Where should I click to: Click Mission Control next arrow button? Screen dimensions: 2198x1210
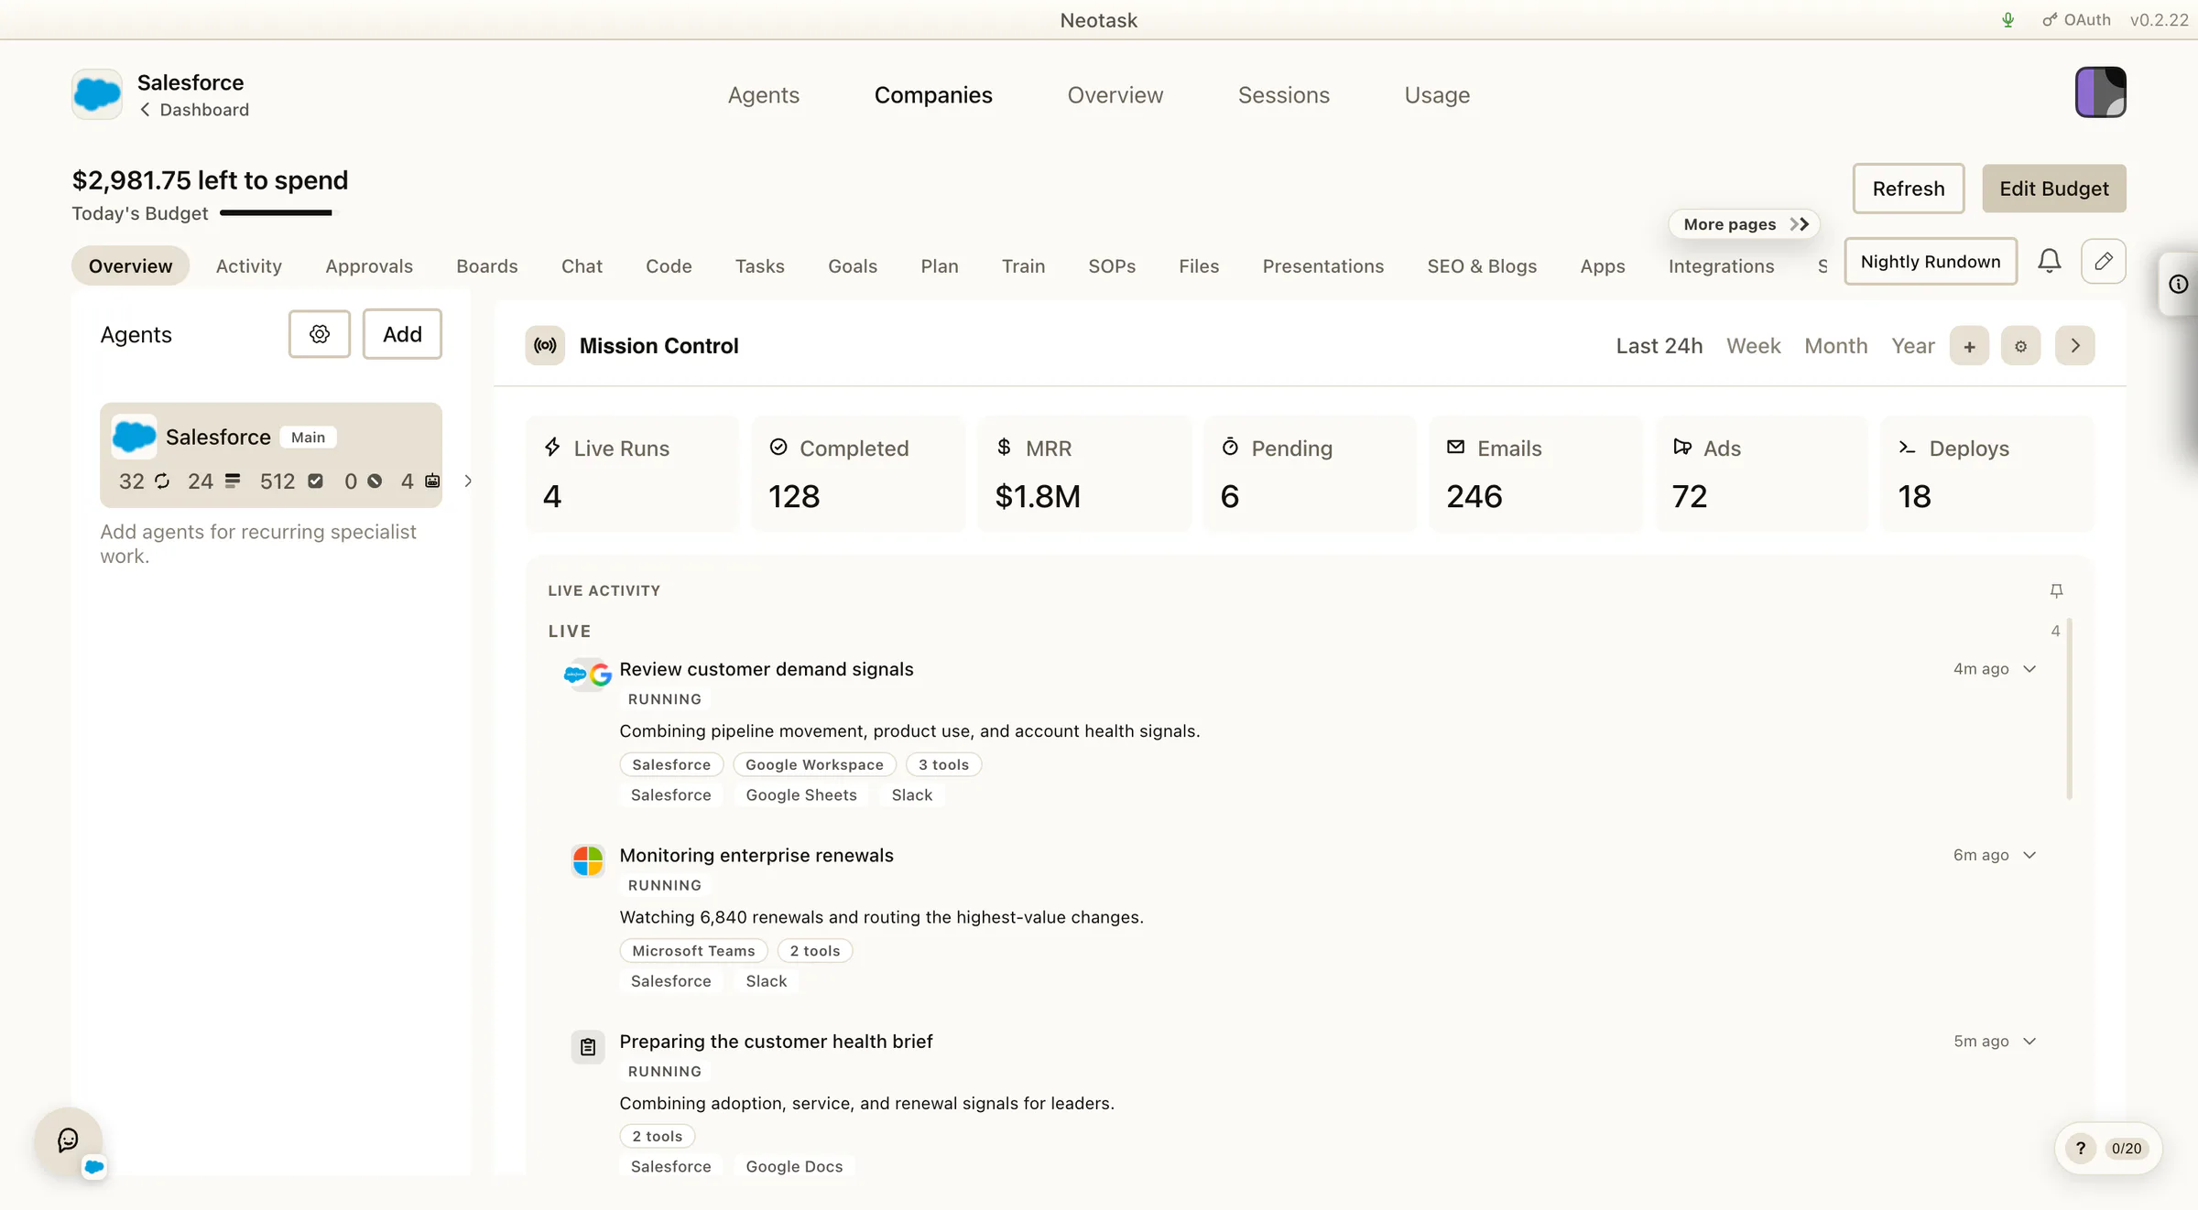(x=2074, y=346)
